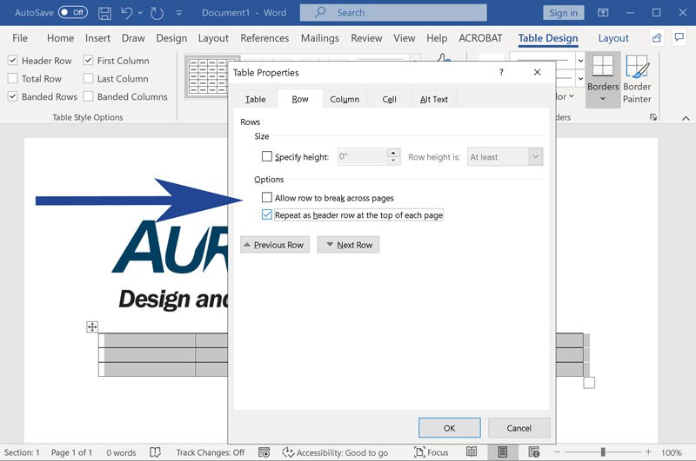Open Accessibility: Good to go checker
Viewport: 696px width, 461px height.
336,452
